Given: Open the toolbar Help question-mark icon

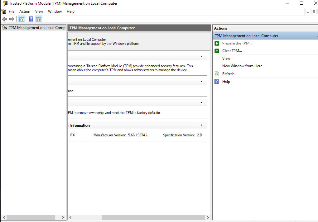Looking at the screenshot, I should [x=31, y=19].
